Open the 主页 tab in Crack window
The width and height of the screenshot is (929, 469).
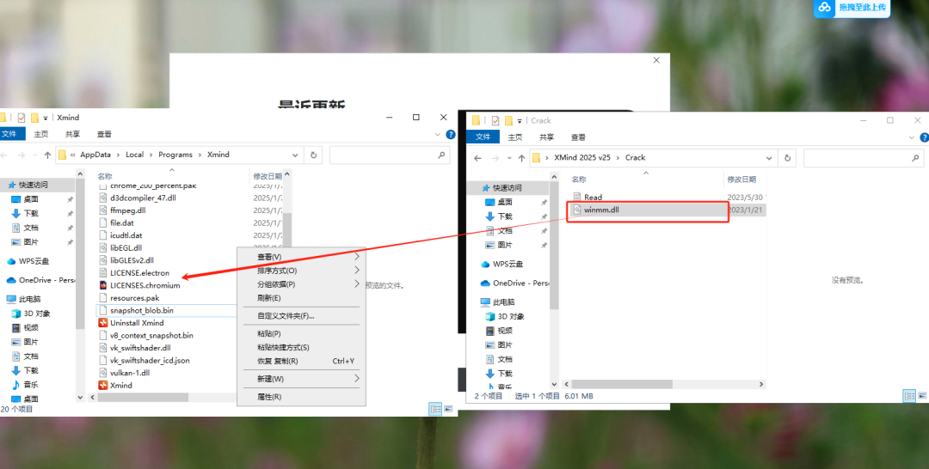(515, 137)
